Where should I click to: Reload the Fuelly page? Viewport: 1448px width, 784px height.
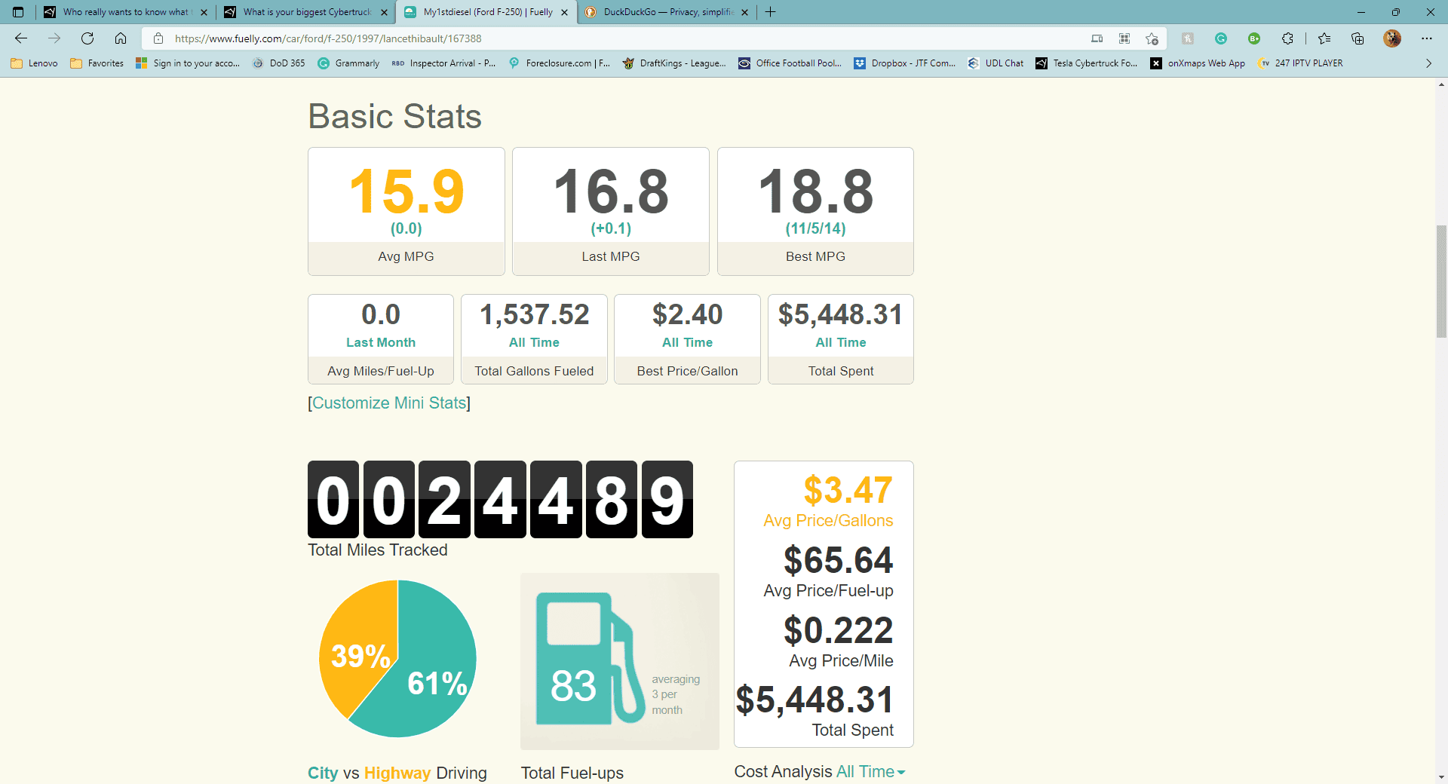tap(87, 38)
